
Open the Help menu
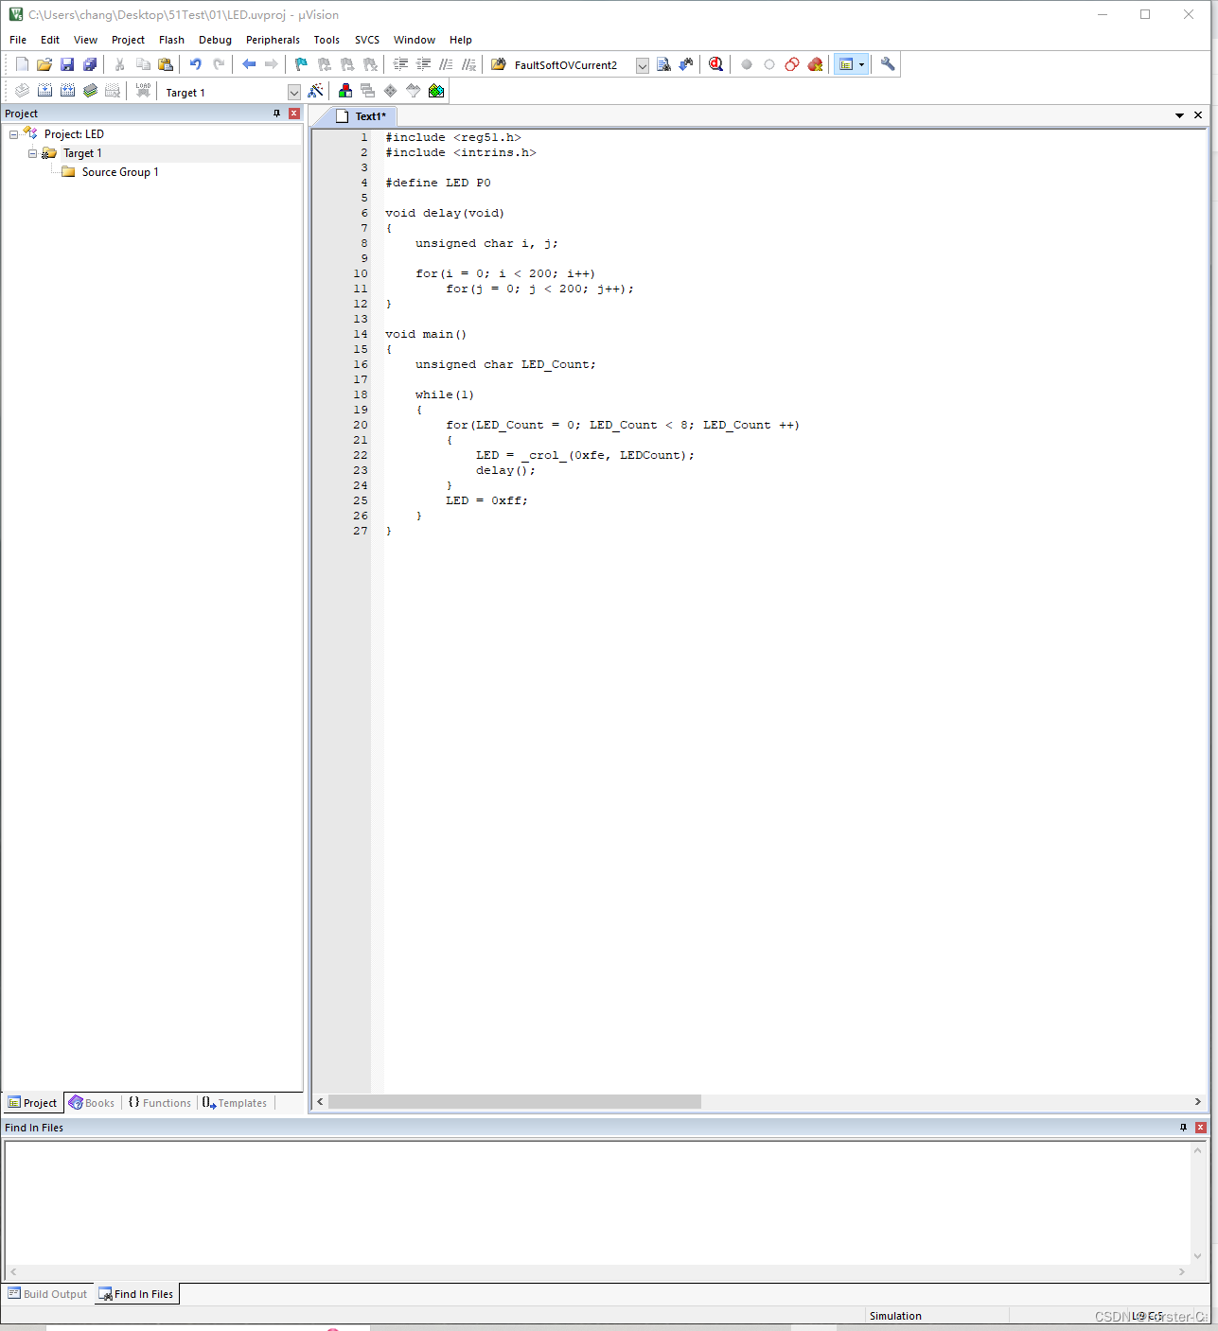(x=461, y=40)
